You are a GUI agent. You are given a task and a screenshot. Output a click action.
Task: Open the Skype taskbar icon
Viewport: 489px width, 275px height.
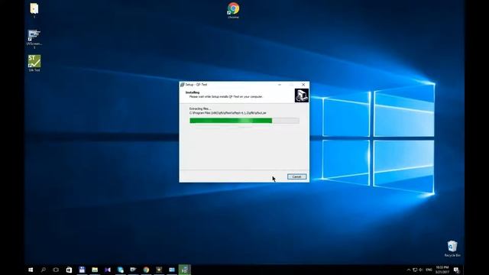(121, 270)
